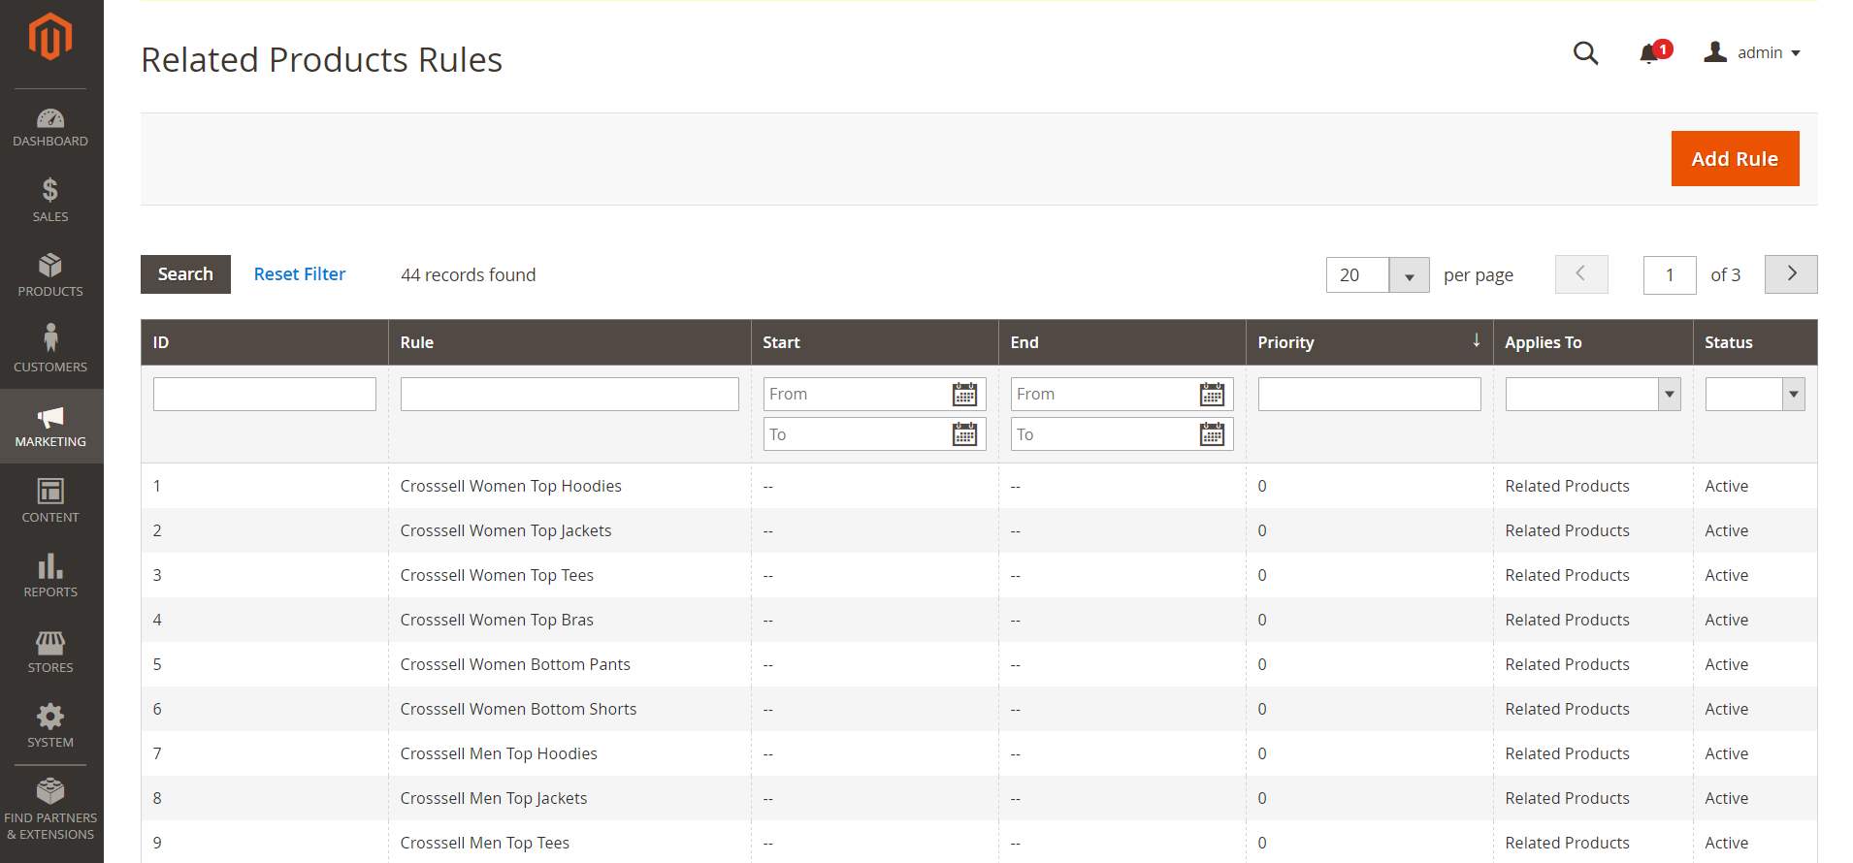Open the Magento logo home link
This screenshot has width=1853, height=863.
pyautogui.click(x=50, y=37)
